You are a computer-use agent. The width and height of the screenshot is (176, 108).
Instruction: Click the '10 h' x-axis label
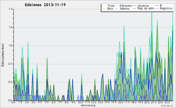[80, 102]
